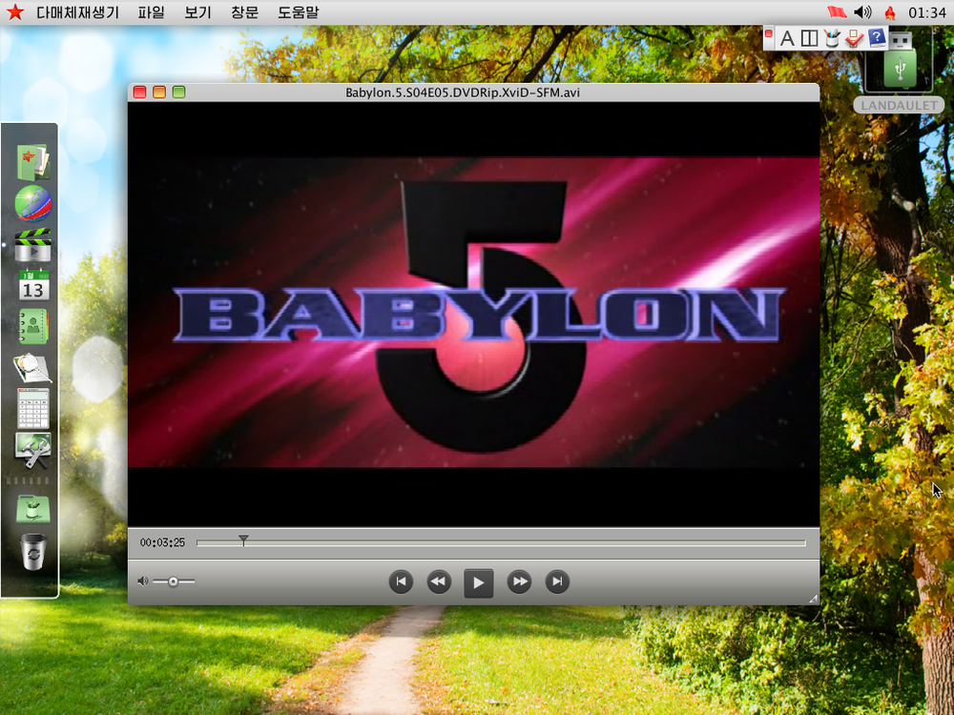Open system volume from menu bar speaker

click(862, 12)
